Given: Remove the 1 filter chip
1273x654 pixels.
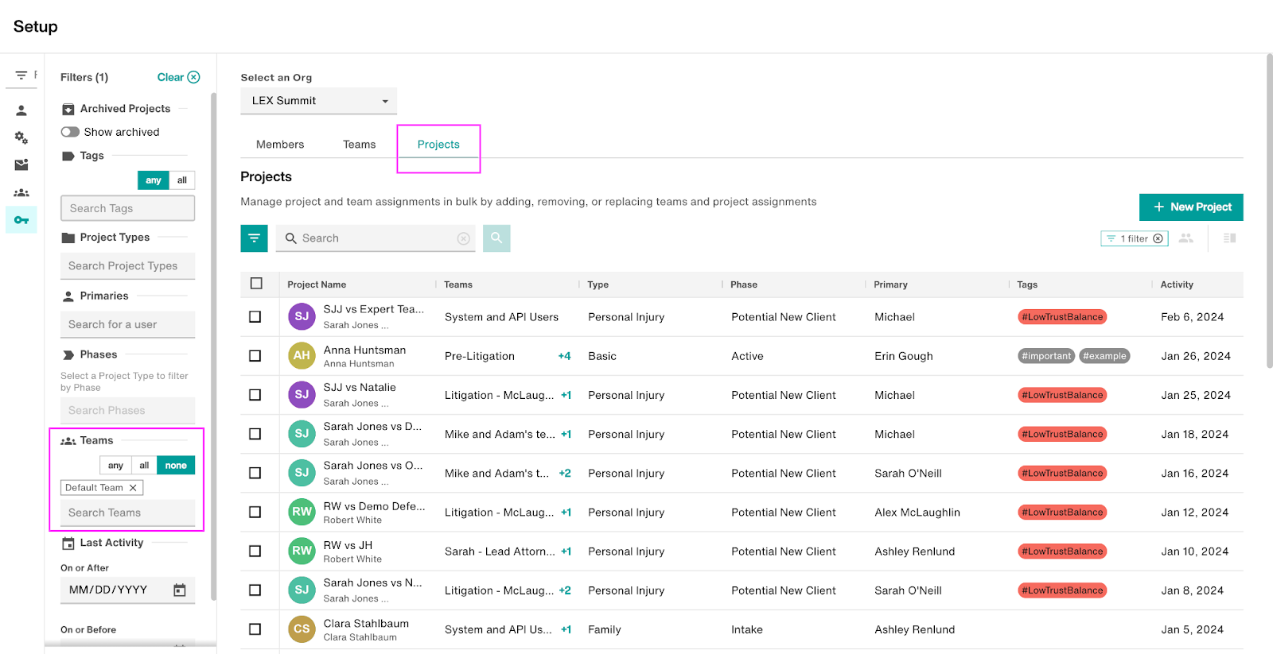Looking at the screenshot, I should click(1158, 238).
